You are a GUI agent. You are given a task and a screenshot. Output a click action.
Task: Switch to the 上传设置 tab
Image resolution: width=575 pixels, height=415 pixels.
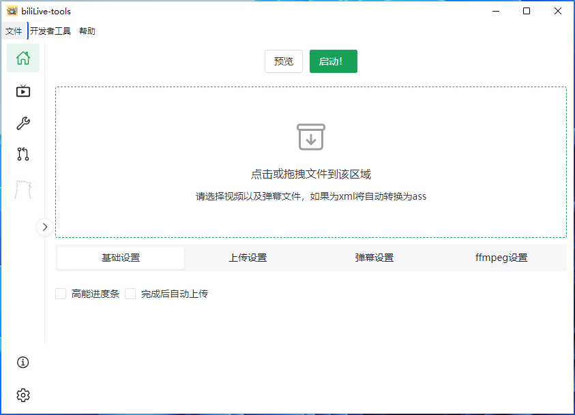point(248,258)
